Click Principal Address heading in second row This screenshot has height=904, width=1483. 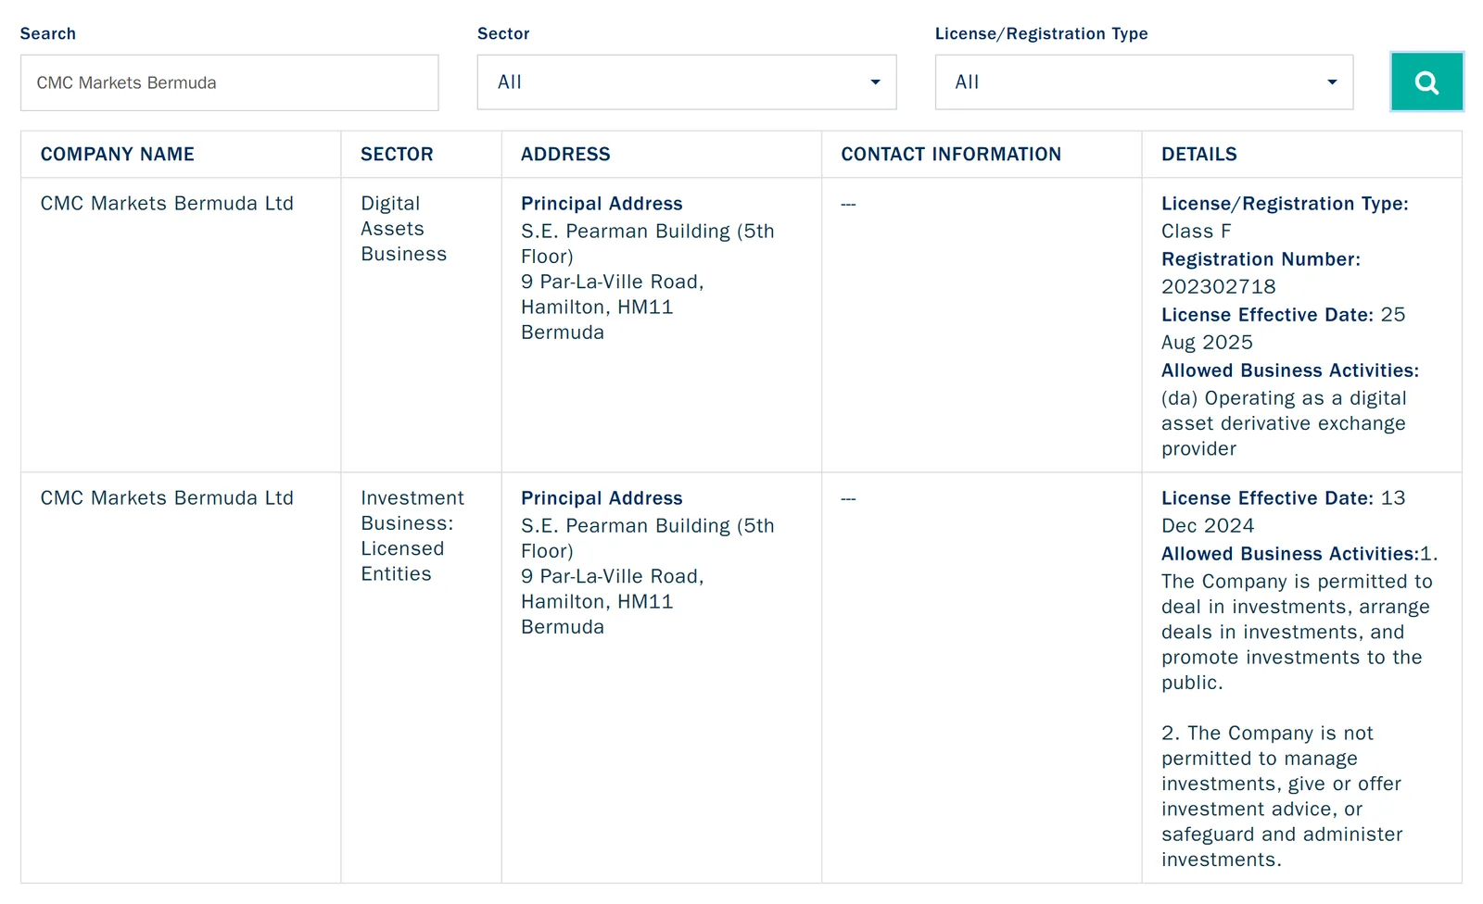click(x=602, y=498)
